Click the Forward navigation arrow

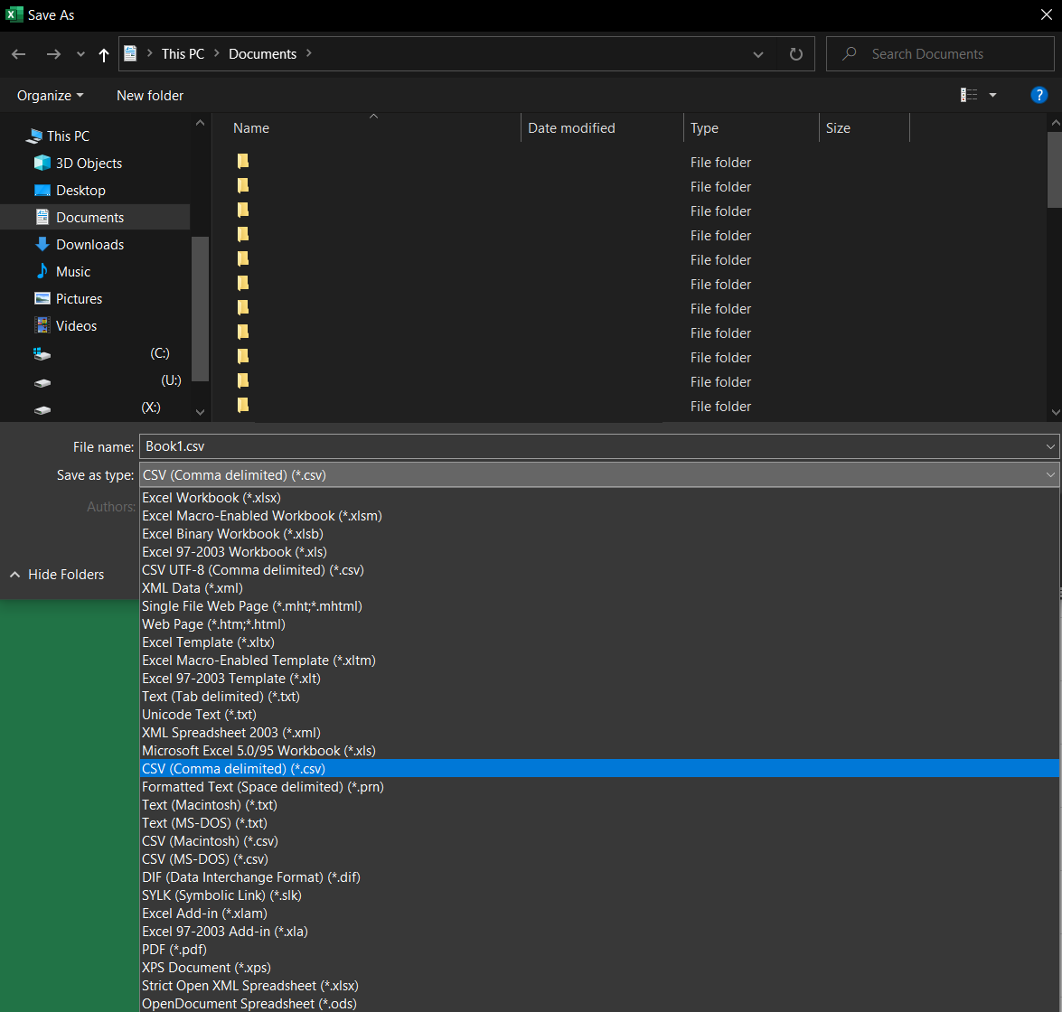[x=52, y=54]
